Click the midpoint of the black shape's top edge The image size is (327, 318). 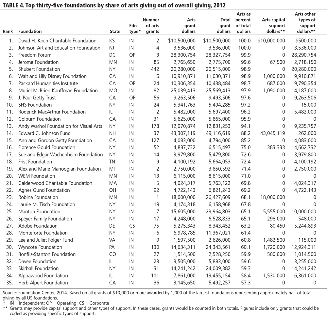(x=163, y=6)
